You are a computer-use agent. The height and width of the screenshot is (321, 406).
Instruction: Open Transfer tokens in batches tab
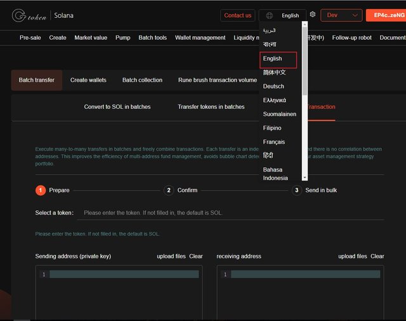(211, 107)
